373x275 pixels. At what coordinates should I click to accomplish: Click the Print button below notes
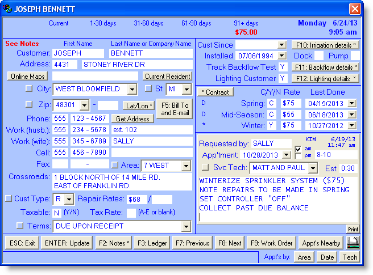353,229
